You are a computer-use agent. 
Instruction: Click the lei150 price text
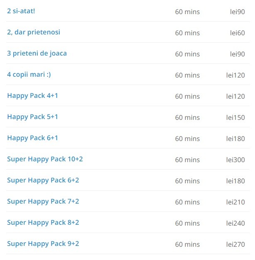[x=236, y=117]
